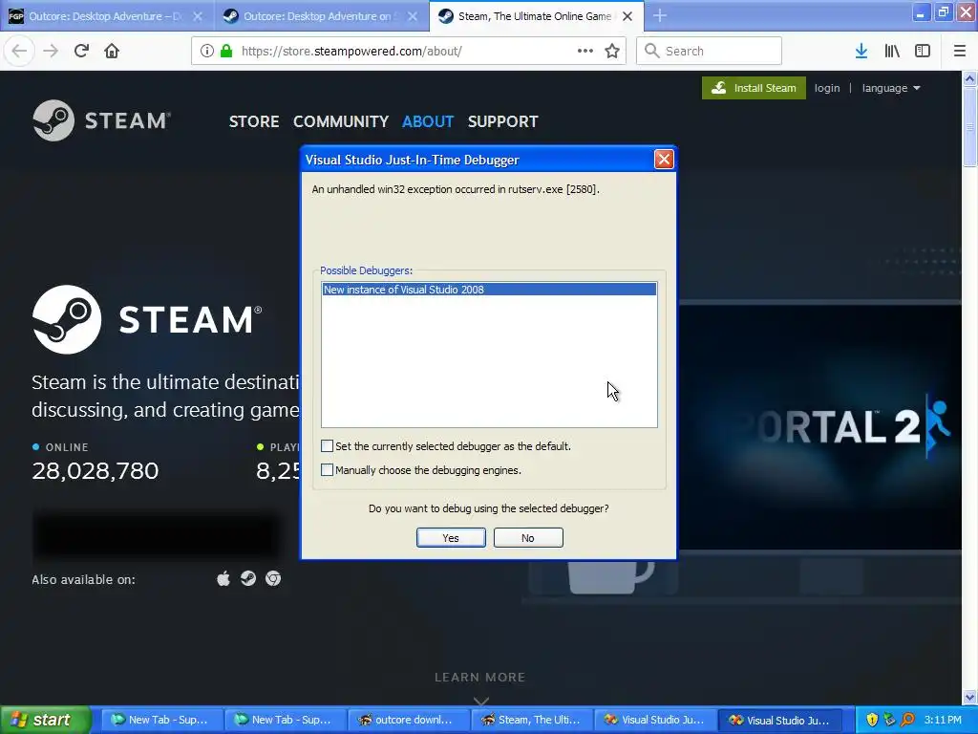The width and height of the screenshot is (978, 734).
Task: Enable set selected debugger as default
Action: pyautogui.click(x=327, y=445)
